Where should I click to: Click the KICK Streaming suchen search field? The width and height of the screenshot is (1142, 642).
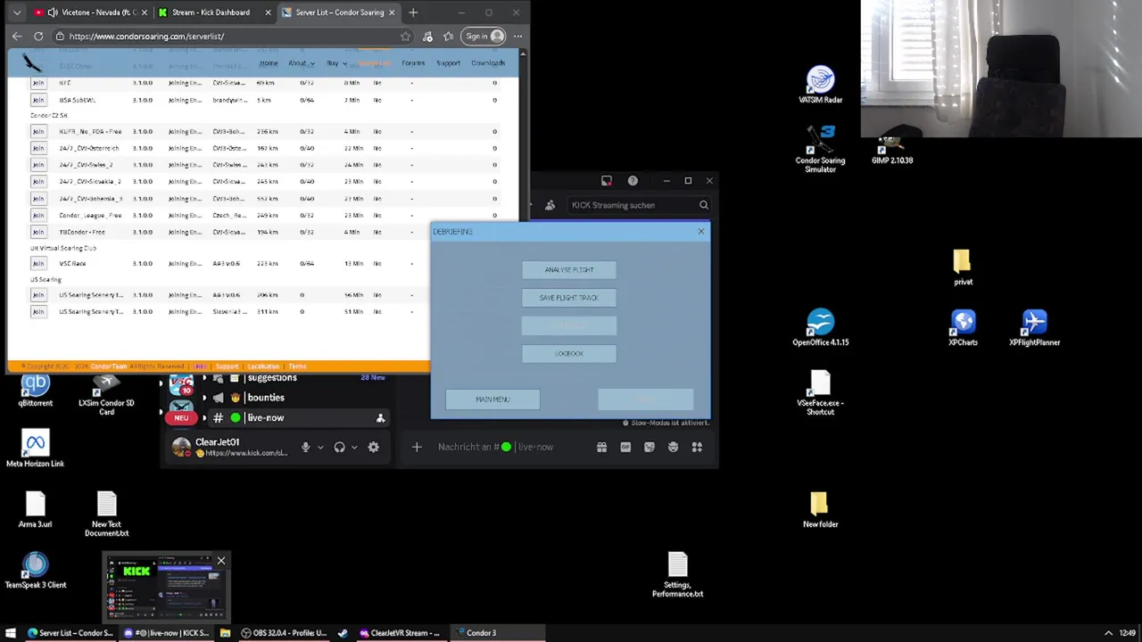point(639,205)
